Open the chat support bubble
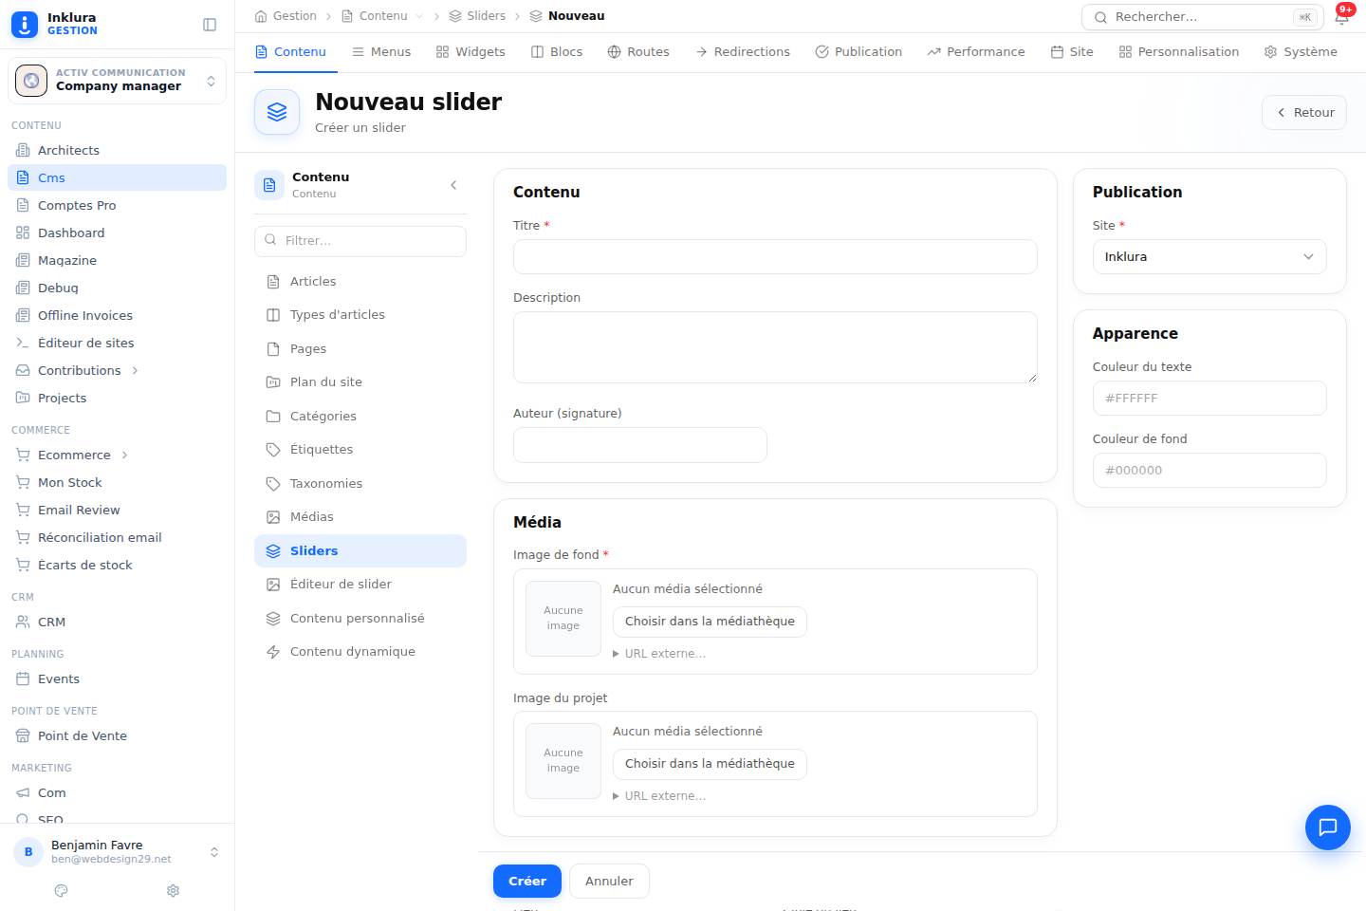The height and width of the screenshot is (911, 1366). [1327, 827]
